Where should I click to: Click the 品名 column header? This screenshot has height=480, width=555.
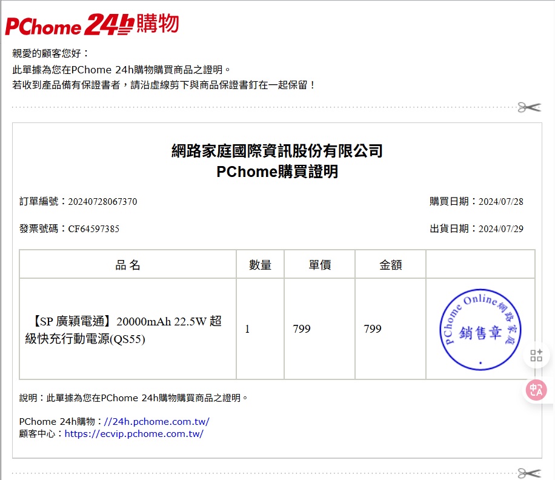128,265
